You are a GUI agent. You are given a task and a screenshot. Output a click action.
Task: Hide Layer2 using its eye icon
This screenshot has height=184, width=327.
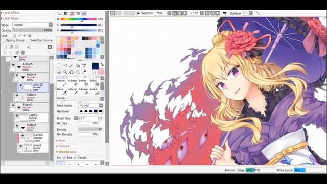17,116
